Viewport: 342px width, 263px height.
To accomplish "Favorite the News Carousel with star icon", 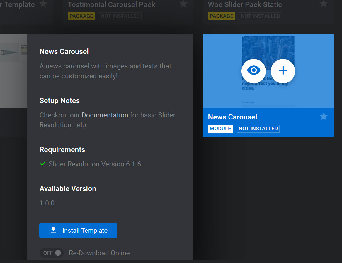I will tap(324, 117).
